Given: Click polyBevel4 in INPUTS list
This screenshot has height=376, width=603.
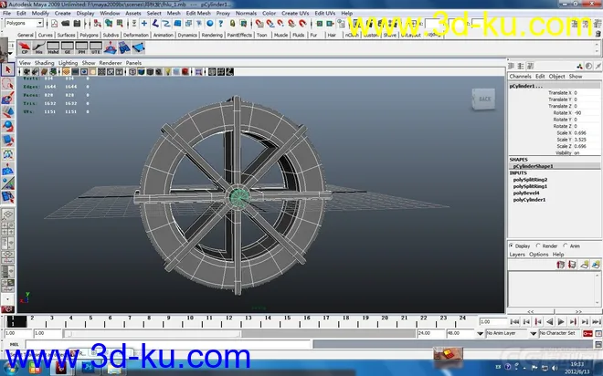Looking at the screenshot, I should point(526,193).
